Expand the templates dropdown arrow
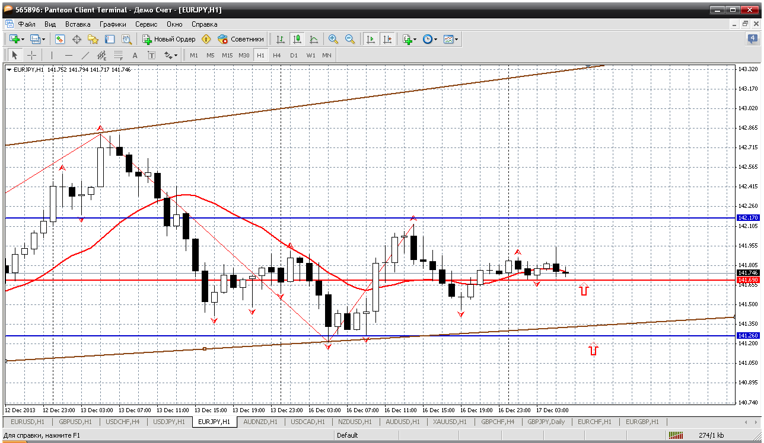The image size is (764, 443). [457, 39]
